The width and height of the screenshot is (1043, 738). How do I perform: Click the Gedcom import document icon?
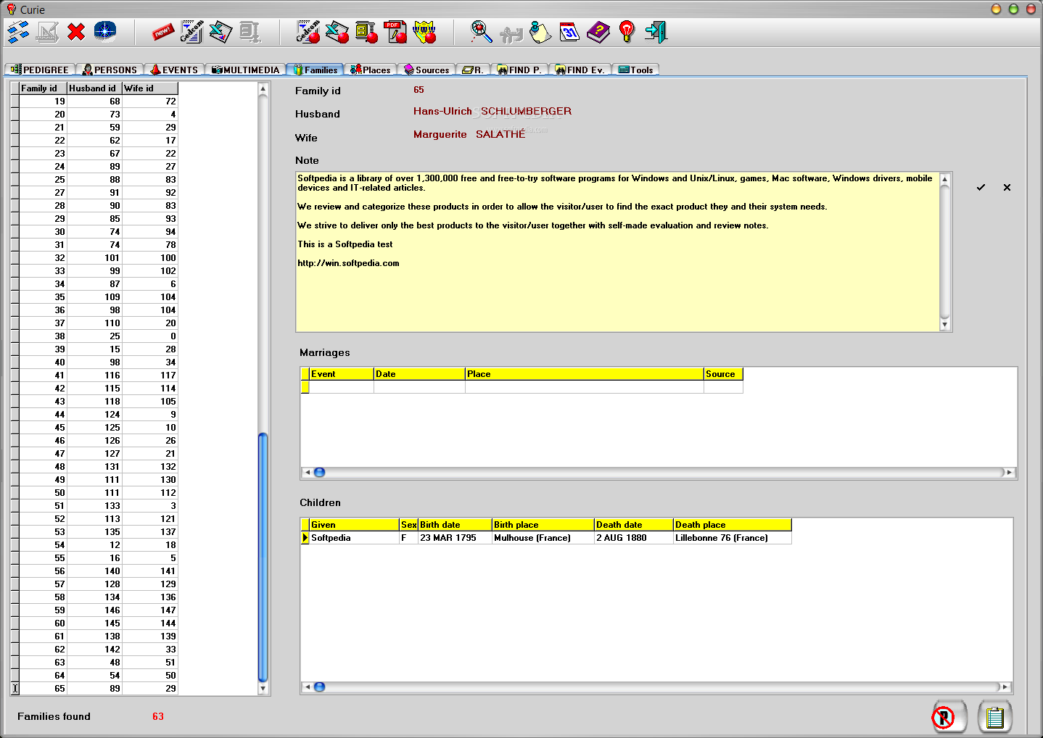click(x=191, y=32)
